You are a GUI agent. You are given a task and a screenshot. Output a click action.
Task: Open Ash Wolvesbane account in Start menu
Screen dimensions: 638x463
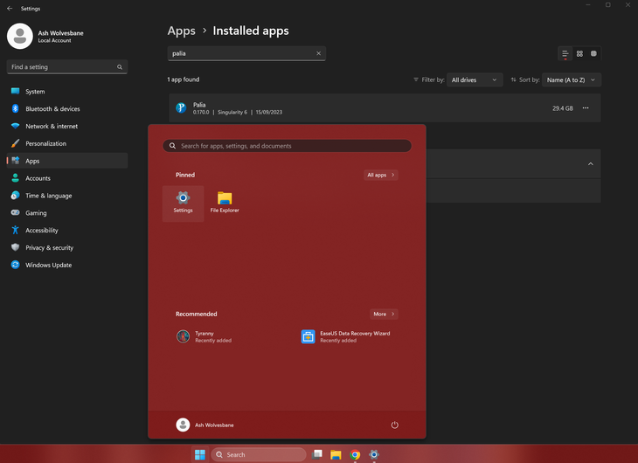[205, 425]
